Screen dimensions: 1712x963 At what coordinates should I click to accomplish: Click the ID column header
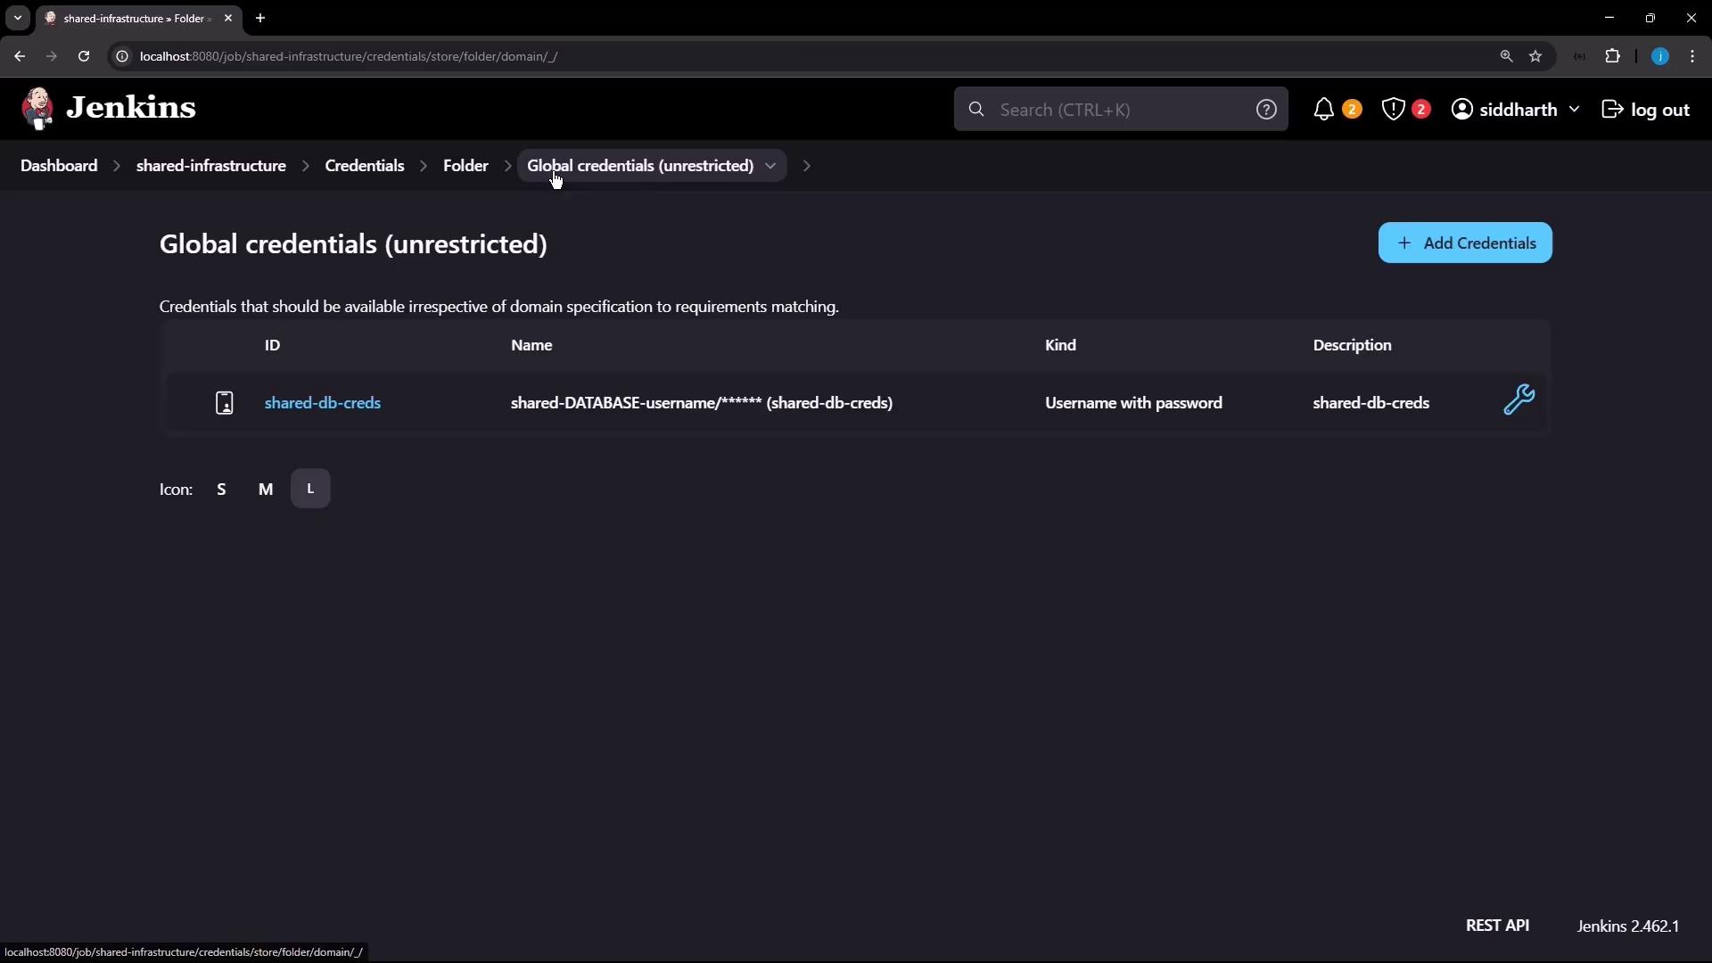tap(272, 345)
